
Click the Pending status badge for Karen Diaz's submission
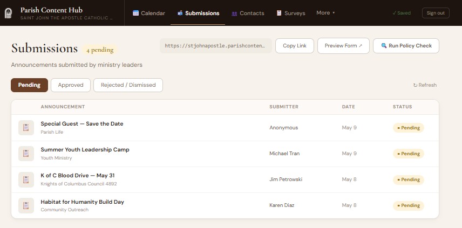click(x=409, y=205)
